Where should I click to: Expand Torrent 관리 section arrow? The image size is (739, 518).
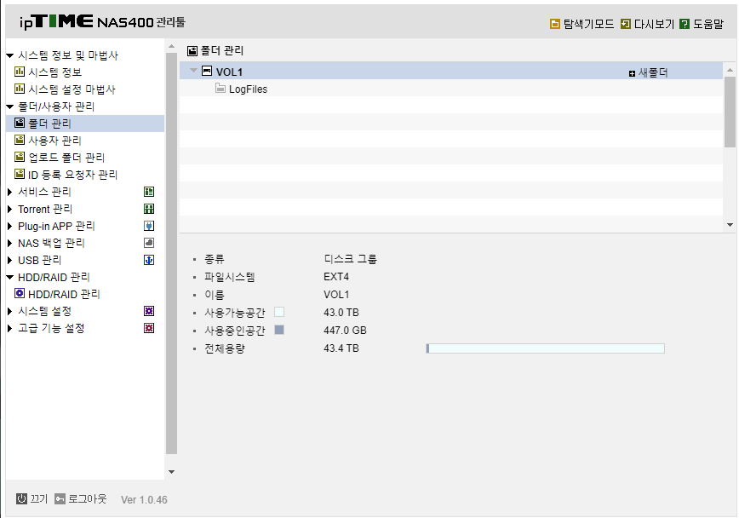click(x=10, y=209)
